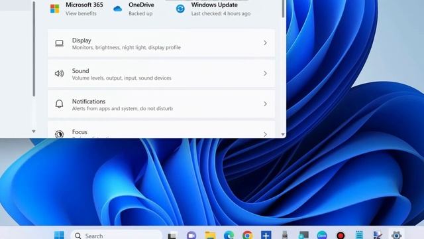The image size is (424, 239).
Task: Open the red record app icon
Action: [341, 235]
